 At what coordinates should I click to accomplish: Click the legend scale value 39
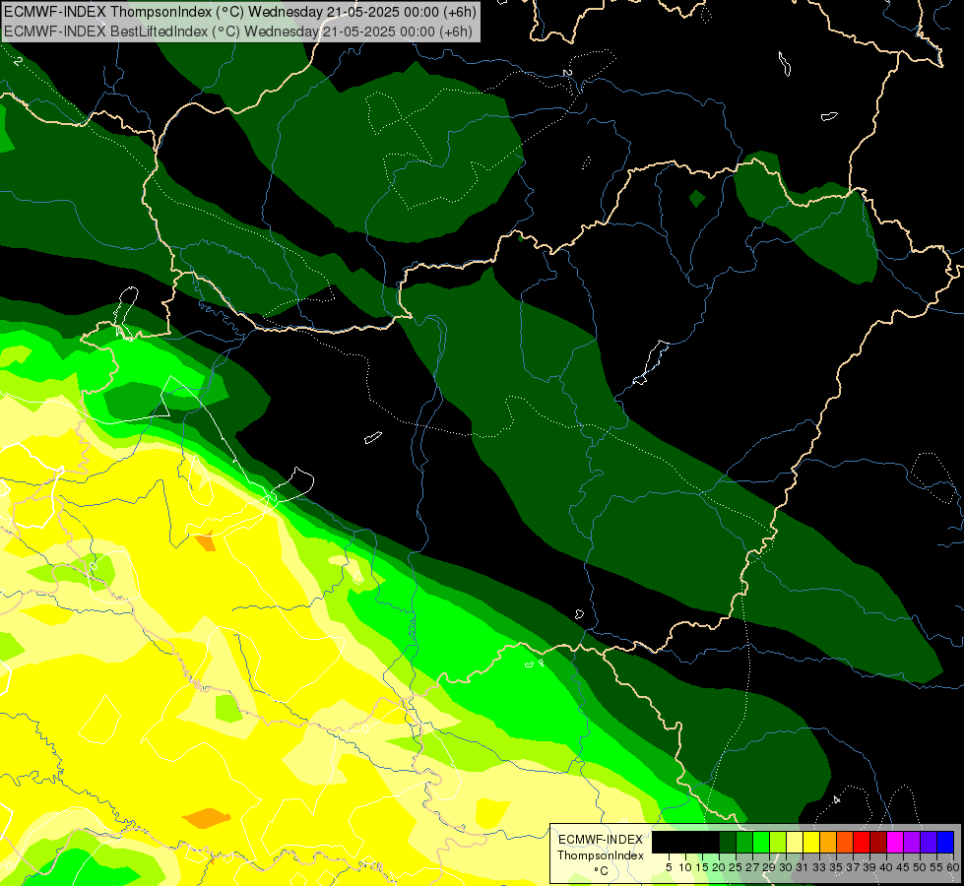tap(868, 867)
